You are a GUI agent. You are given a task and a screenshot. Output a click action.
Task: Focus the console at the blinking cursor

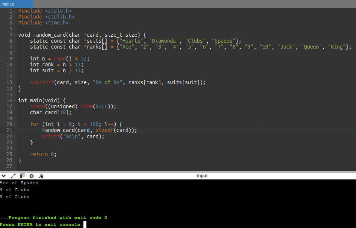point(85,225)
